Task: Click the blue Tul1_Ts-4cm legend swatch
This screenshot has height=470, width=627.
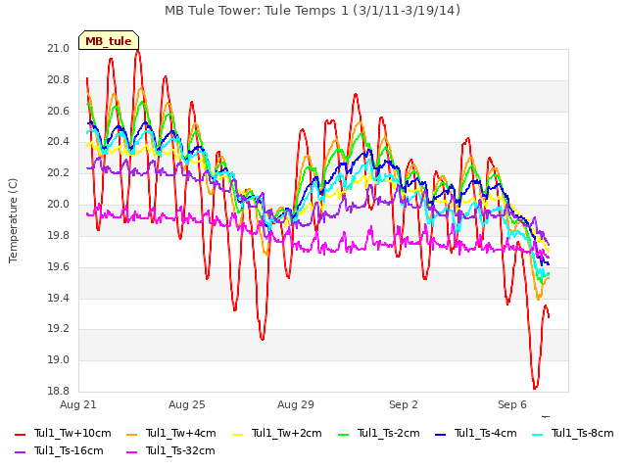Action: pyautogui.click(x=440, y=435)
